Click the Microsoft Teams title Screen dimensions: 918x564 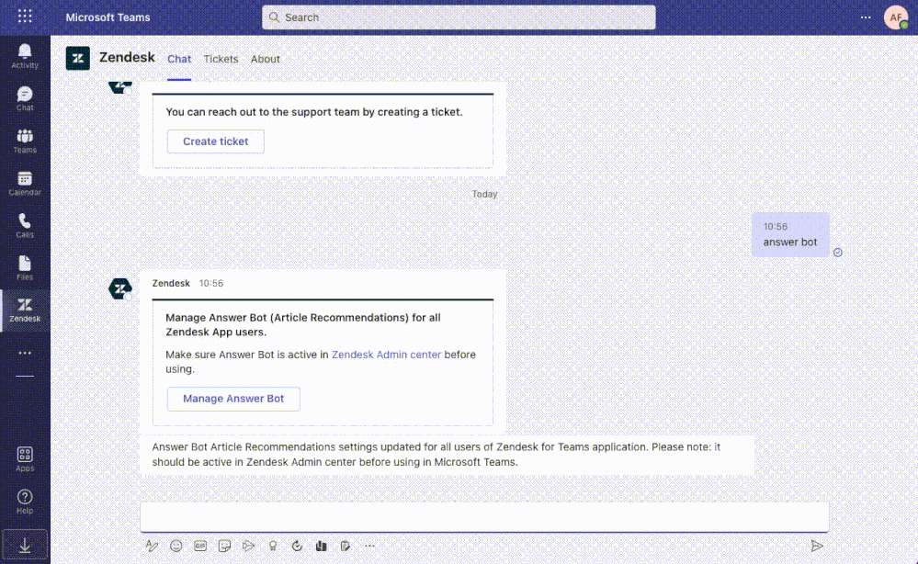pyautogui.click(x=108, y=17)
